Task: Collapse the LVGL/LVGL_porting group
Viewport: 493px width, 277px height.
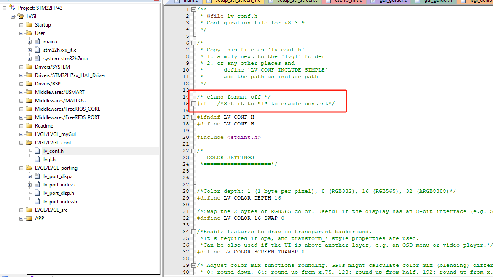Action: [x=21, y=168]
